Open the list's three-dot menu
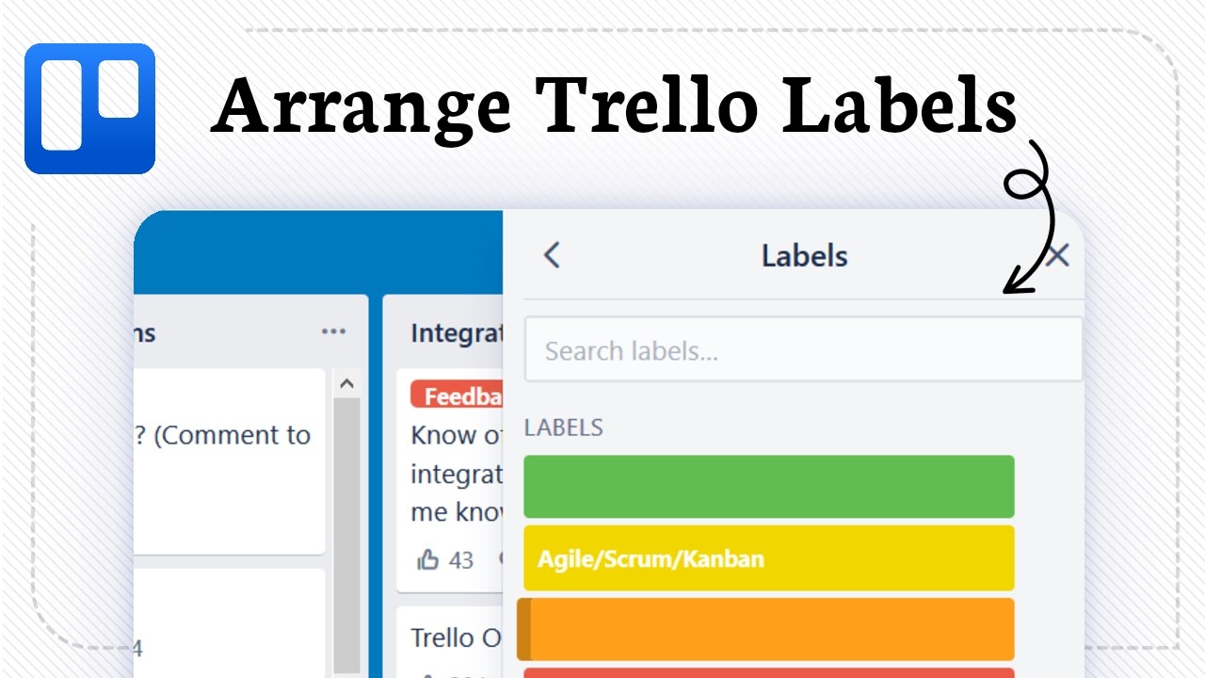The image size is (1205, 678). tap(333, 331)
